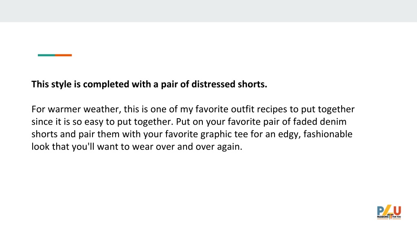The height and width of the screenshot is (234, 417).
Task: Click the 'FOR YOU' text under the logo
Action: (397, 217)
